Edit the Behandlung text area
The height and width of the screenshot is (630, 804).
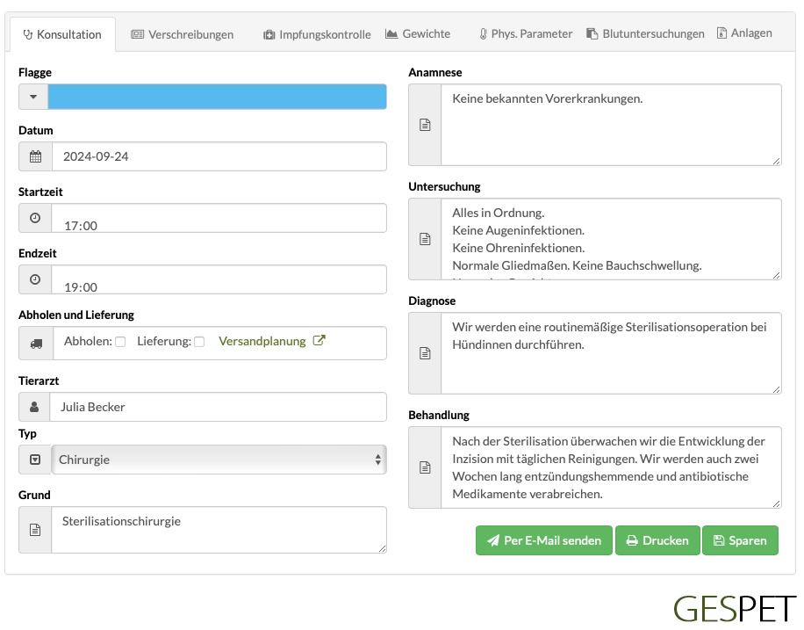[611, 467]
